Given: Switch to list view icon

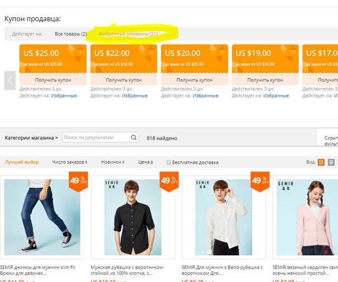Looking at the screenshot, I should click(331, 162).
